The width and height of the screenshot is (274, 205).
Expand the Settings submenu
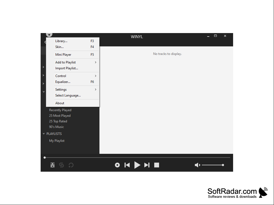pyautogui.click(x=73, y=89)
